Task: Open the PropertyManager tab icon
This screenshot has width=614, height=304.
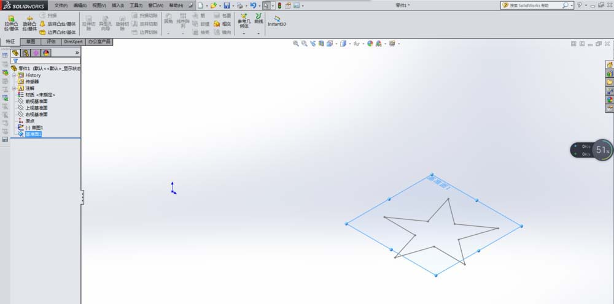Action: coord(25,53)
